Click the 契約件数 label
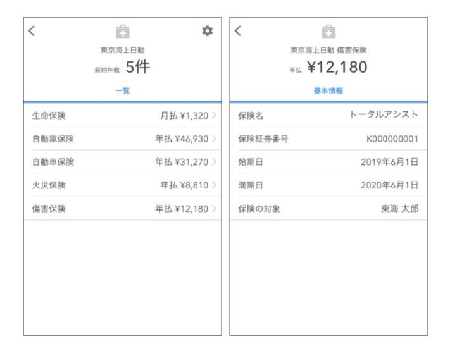The height and width of the screenshot is (358, 450). tap(107, 70)
